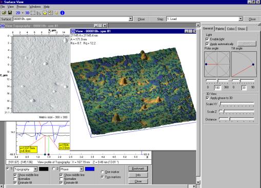
Task: Toggle Eliminate tilt under Topography
Action: coord(15,182)
